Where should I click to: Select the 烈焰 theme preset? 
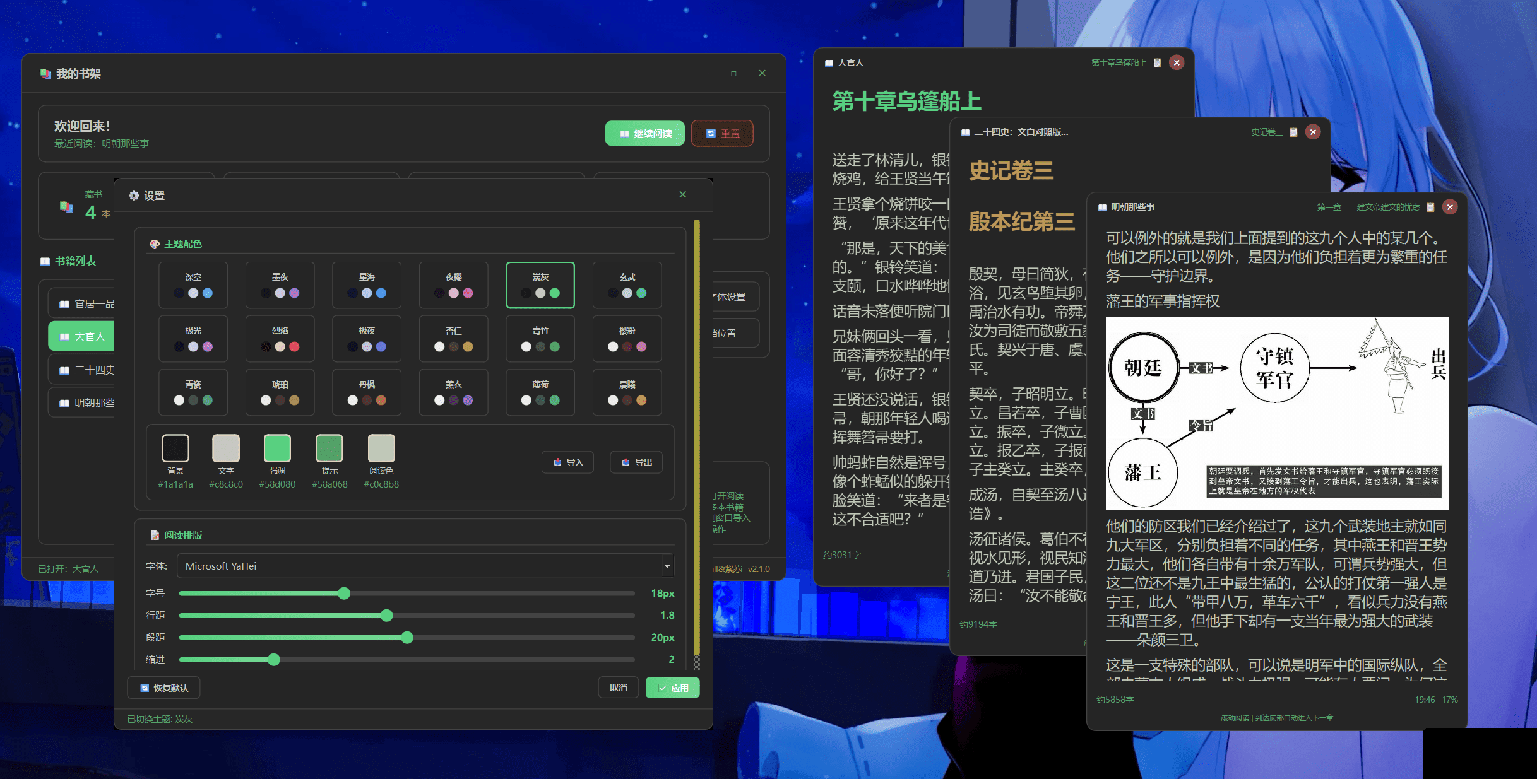[x=280, y=339]
